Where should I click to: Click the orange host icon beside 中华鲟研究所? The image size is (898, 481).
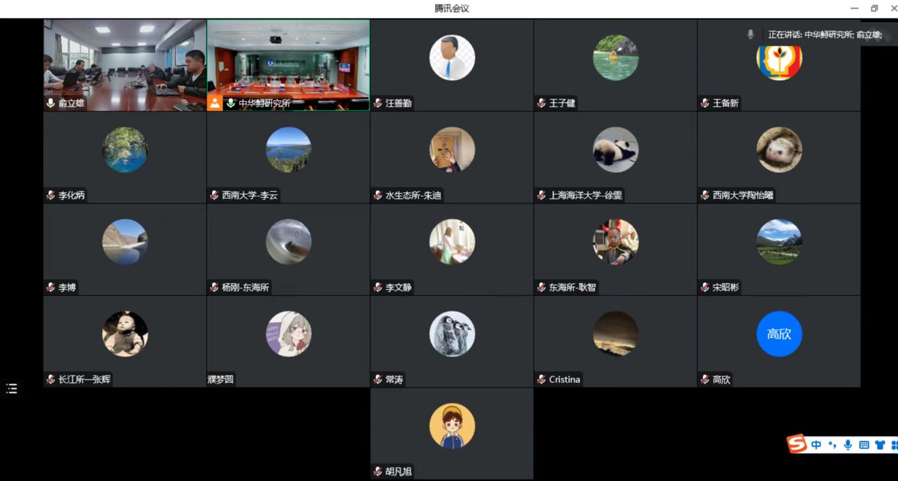[215, 103]
